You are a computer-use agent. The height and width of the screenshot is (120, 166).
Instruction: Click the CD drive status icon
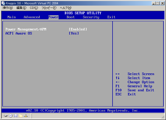(11, 116)
